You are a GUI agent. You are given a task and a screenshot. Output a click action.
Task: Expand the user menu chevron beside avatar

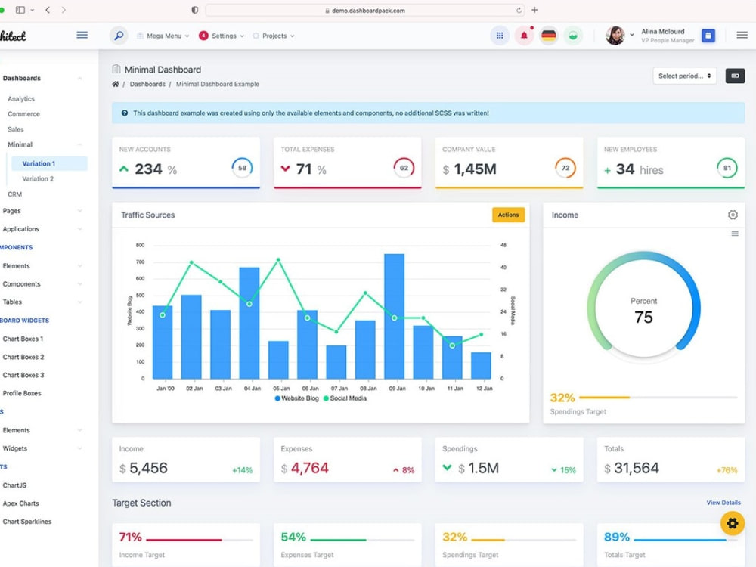[x=631, y=36]
